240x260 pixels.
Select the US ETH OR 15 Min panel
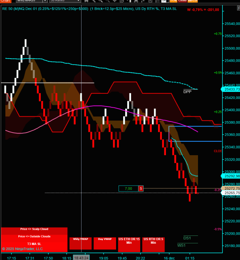point(129,245)
